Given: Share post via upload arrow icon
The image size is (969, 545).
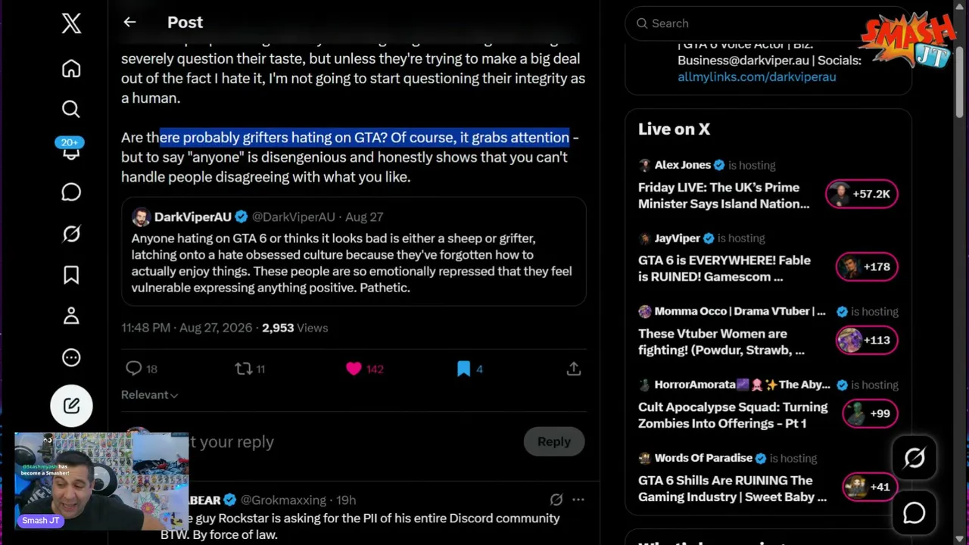Looking at the screenshot, I should pyautogui.click(x=574, y=369).
